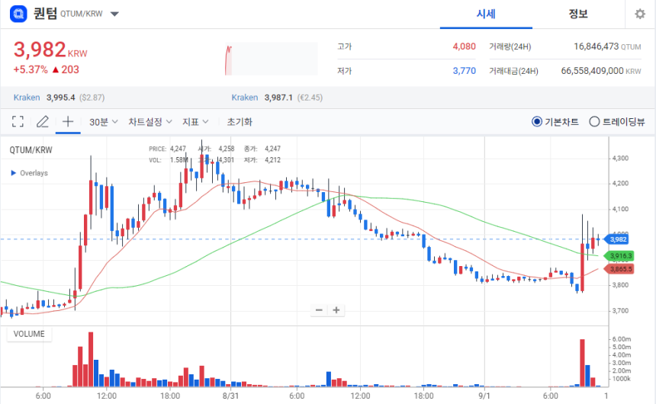
Task: Select the pencil drawing tool
Action: [x=42, y=122]
